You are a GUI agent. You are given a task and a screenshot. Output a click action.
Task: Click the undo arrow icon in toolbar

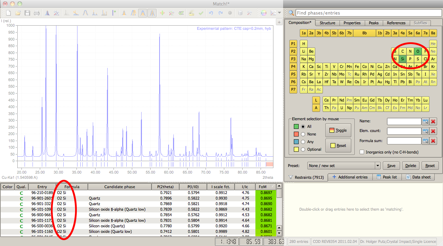211,13
